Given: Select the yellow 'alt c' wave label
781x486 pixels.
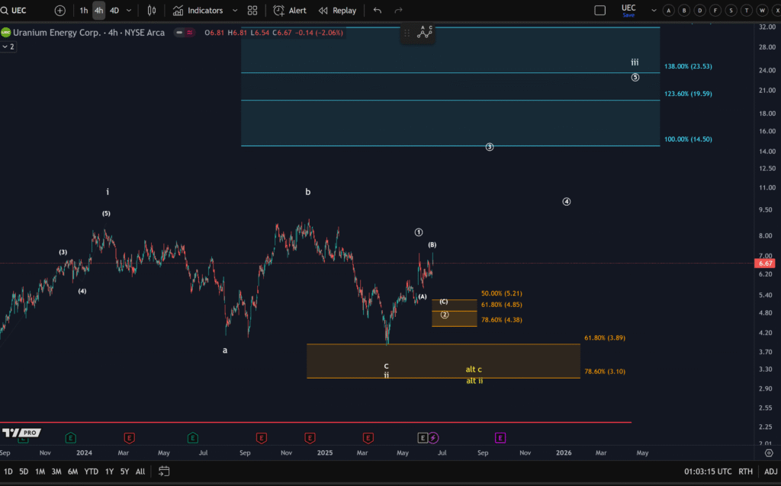Looking at the screenshot, I should tap(474, 369).
